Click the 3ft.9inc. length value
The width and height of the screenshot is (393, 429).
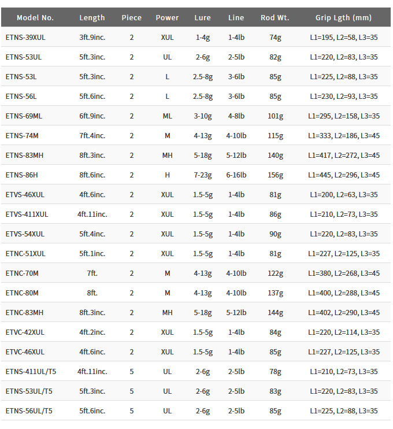tap(92, 37)
